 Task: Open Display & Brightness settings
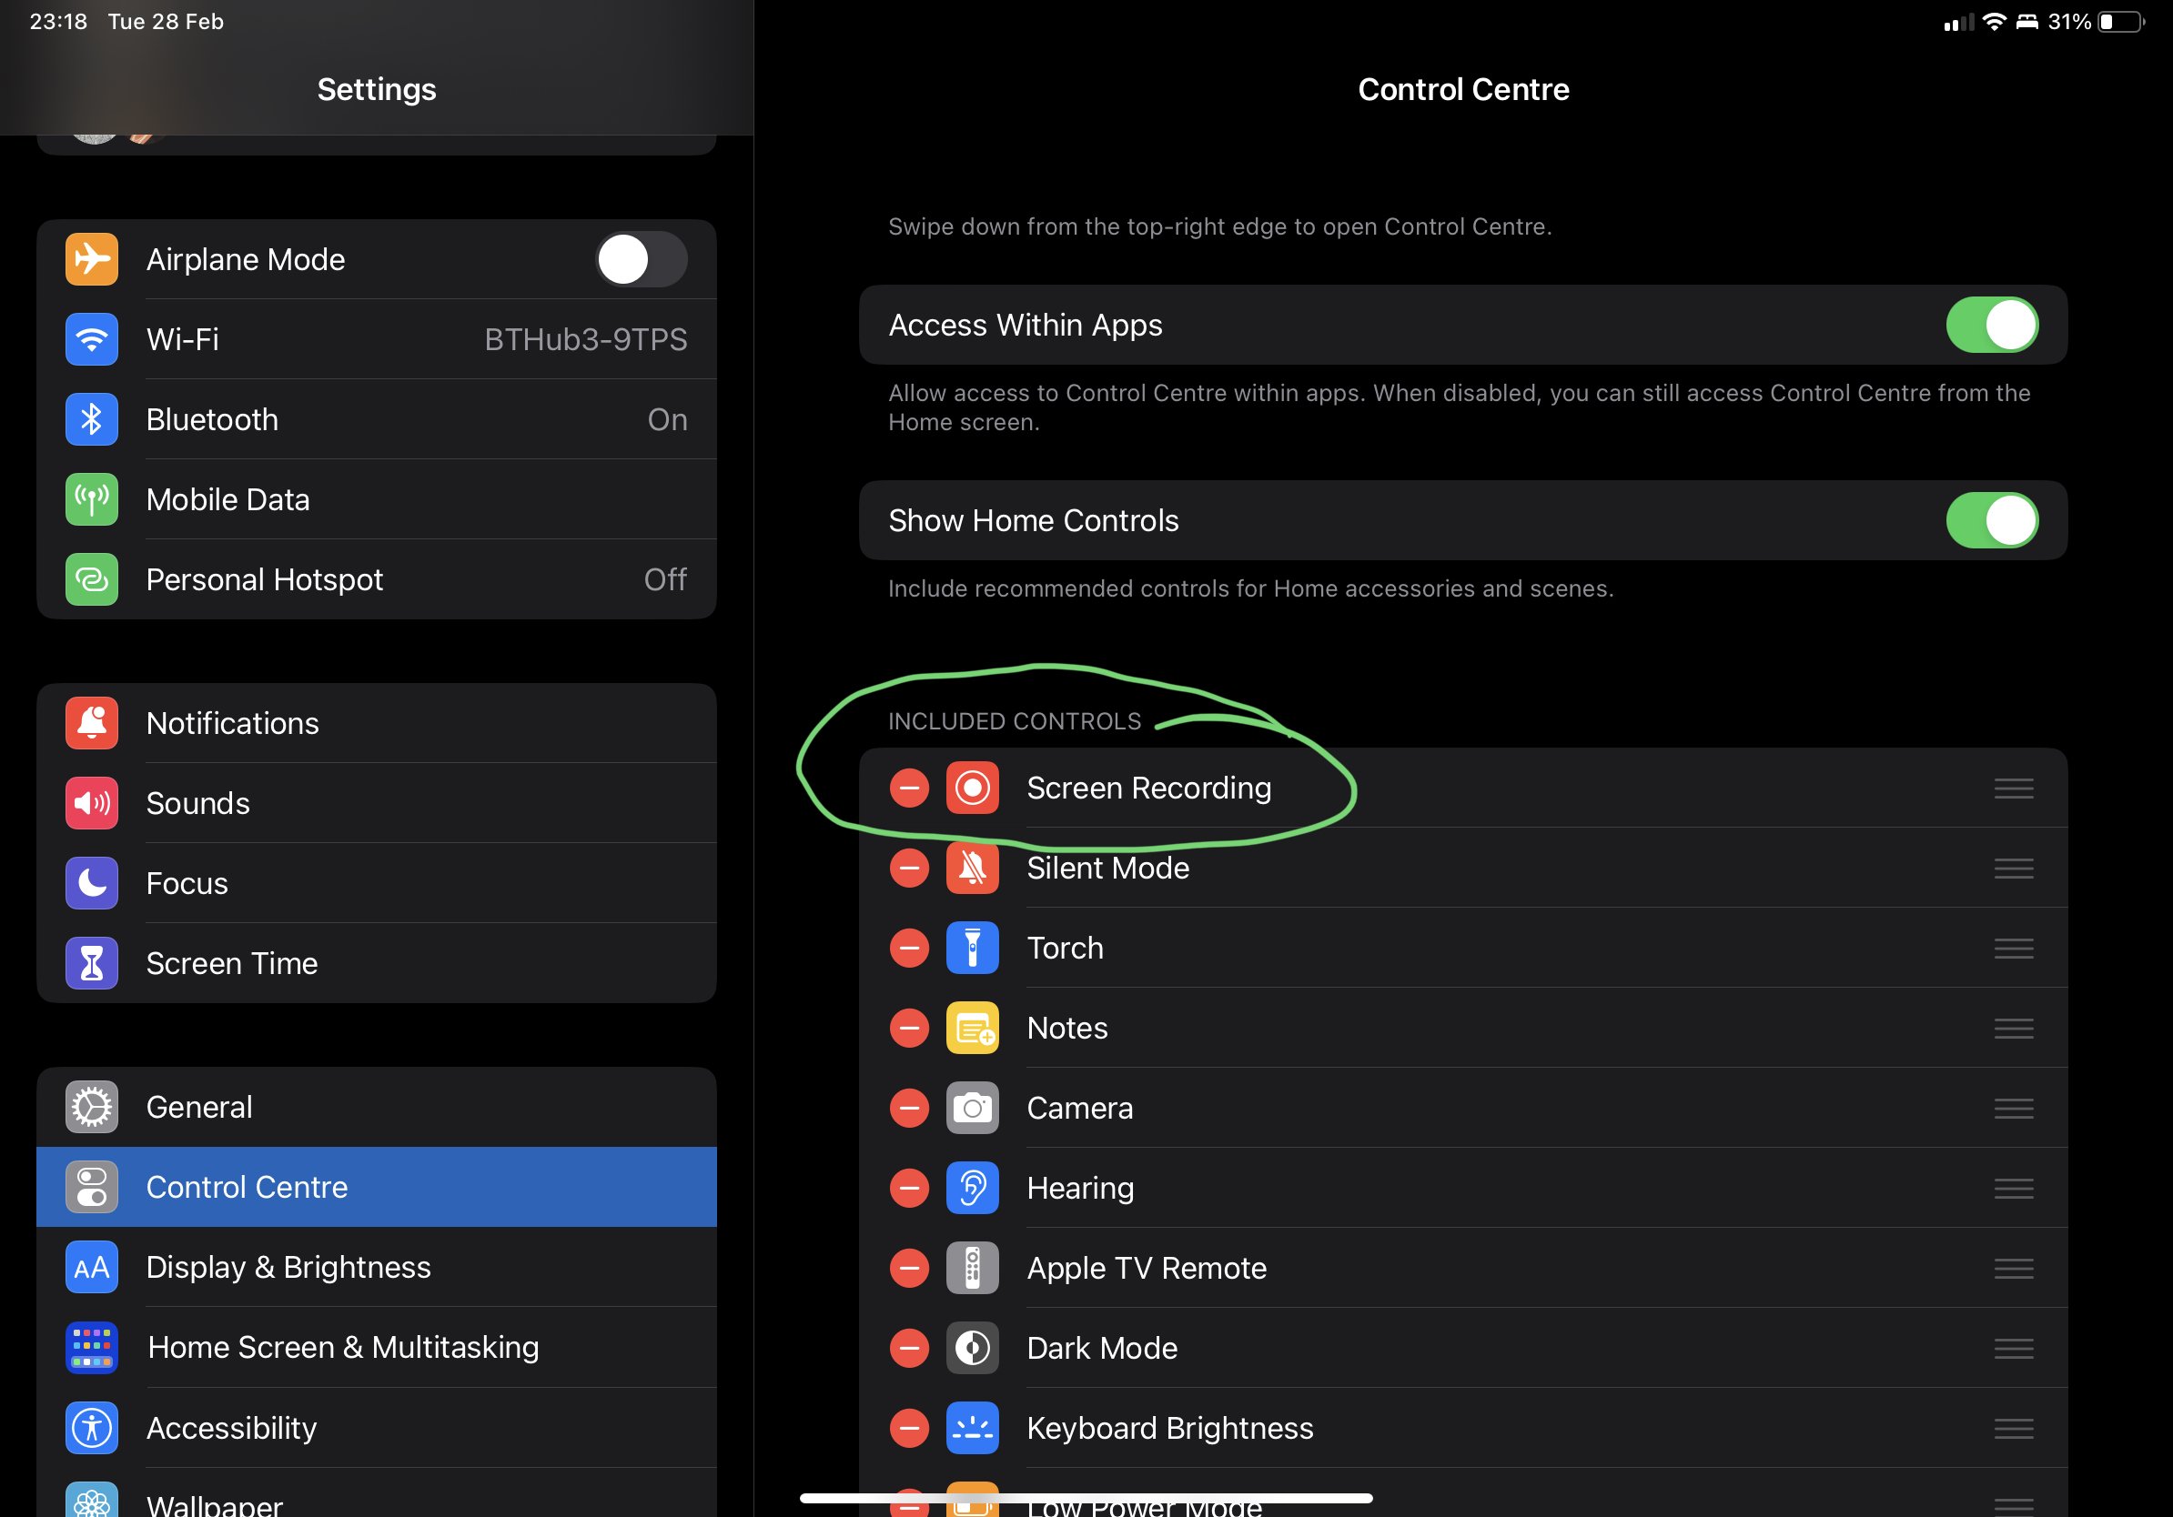(377, 1267)
